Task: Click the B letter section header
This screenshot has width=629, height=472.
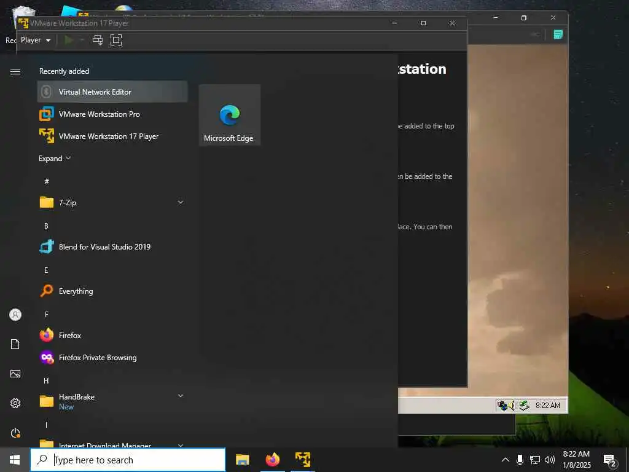Action: pyautogui.click(x=46, y=226)
